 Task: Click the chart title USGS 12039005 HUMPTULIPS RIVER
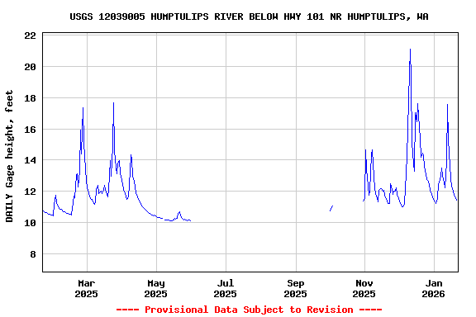pyautogui.click(x=249, y=17)
